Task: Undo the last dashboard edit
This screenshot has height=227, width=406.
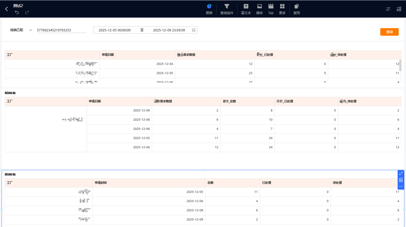Action: pyautogui.click(x=17, y=12)
